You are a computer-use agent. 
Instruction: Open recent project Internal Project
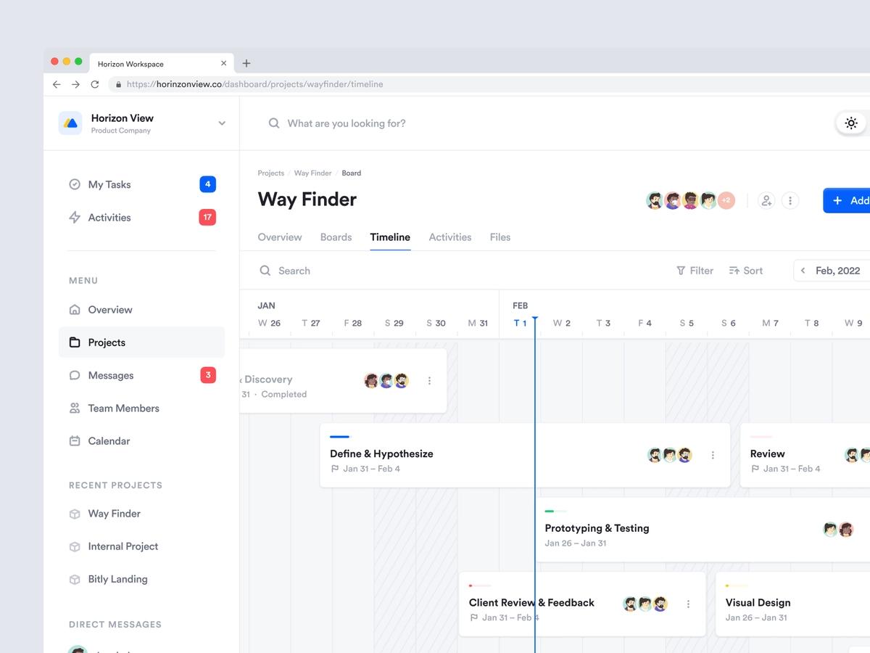(123, 546)
